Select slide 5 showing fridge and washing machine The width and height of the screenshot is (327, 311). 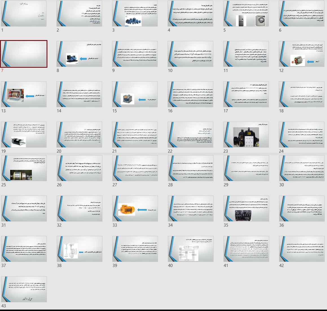(246, 14)
